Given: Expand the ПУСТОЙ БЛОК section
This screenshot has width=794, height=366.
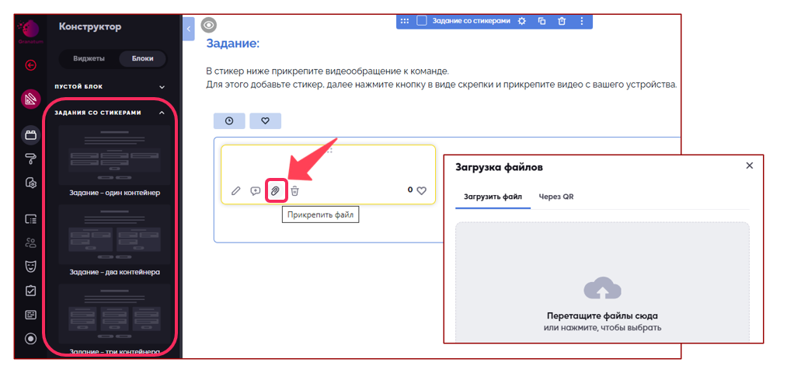Looking at the screenshot, I should (162, 86).
